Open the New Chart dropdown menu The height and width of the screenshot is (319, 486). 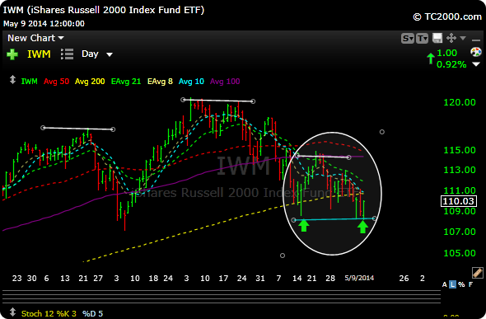[x=35, y=38]
